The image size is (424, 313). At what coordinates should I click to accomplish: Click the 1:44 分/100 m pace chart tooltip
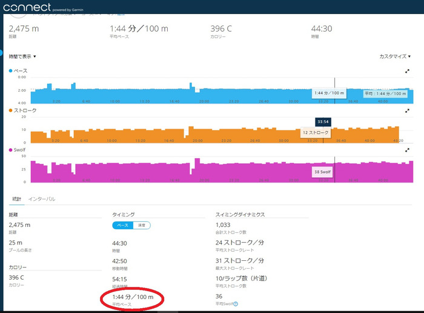pyautogui.click(x=329, y=93)
